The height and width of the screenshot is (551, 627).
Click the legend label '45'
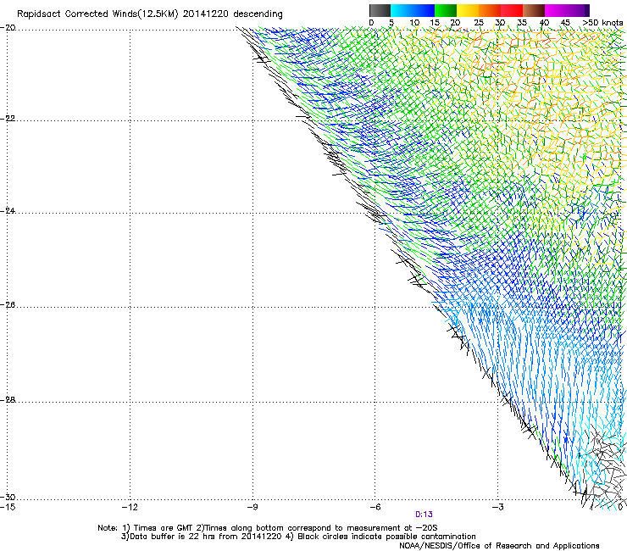(565, 23)
